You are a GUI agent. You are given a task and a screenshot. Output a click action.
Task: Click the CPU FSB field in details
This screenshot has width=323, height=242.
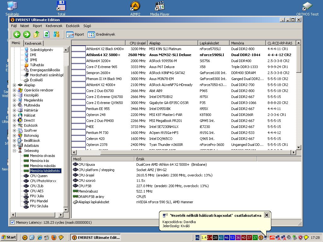coord(85,186)
